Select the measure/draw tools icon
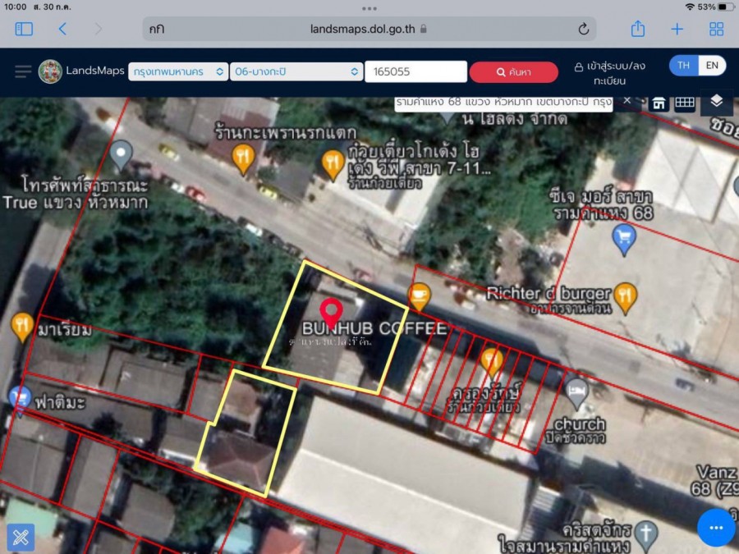This screenshot has width=739, height=554. click(x=21, y=538)
